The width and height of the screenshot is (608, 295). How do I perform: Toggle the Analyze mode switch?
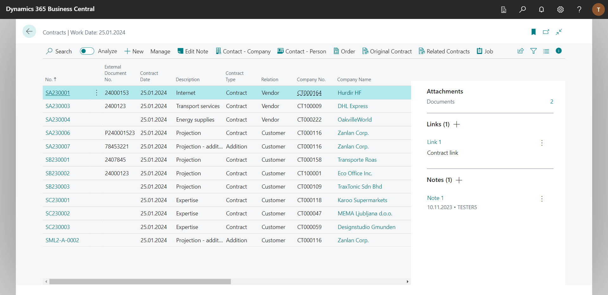pyautogui.click(x=87, y=51)
